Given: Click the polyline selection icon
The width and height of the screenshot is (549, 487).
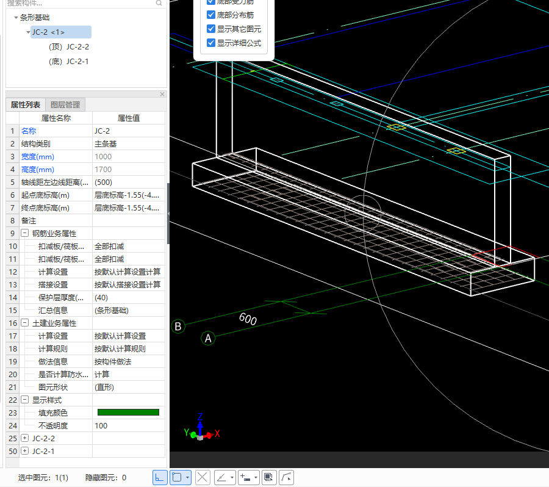Looking at the screenshot, I should coord(286,477).
